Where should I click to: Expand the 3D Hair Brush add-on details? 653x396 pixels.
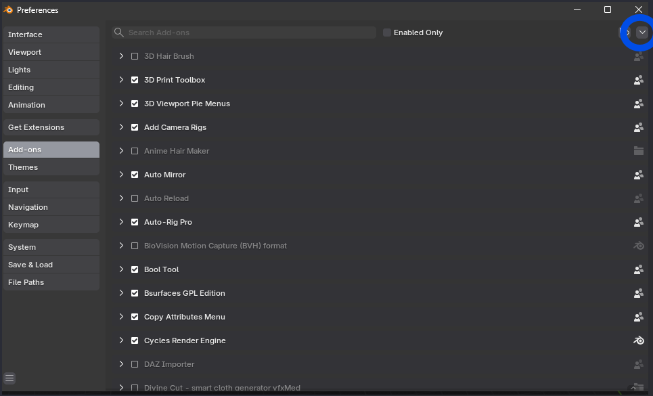(x=121, y=56)
